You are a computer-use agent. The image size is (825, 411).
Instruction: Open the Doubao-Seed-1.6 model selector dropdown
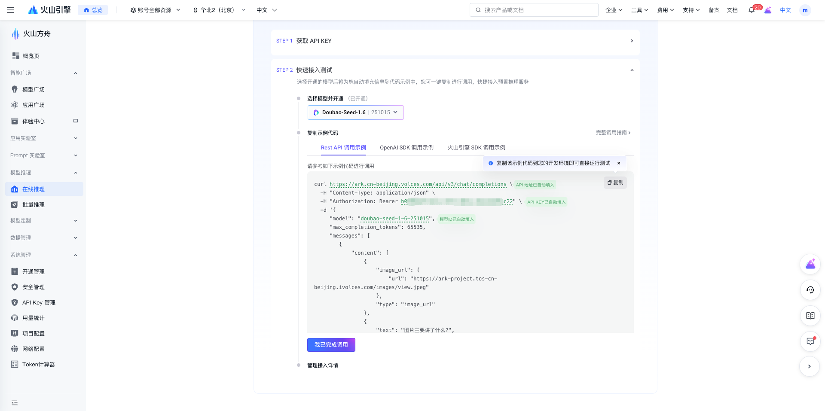[356, 112]
